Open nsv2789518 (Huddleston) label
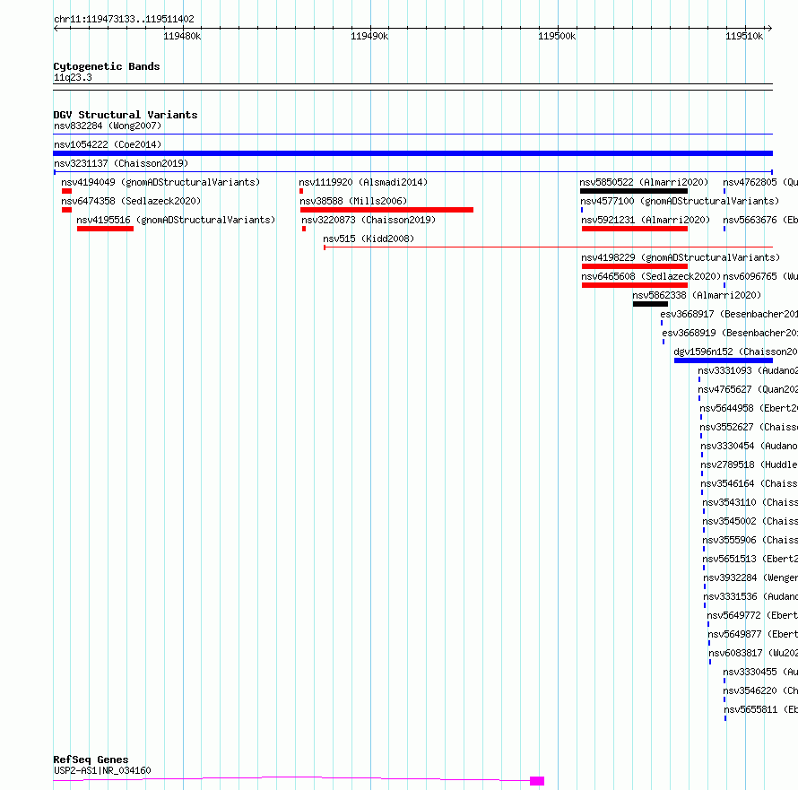 tap(750, 464)
